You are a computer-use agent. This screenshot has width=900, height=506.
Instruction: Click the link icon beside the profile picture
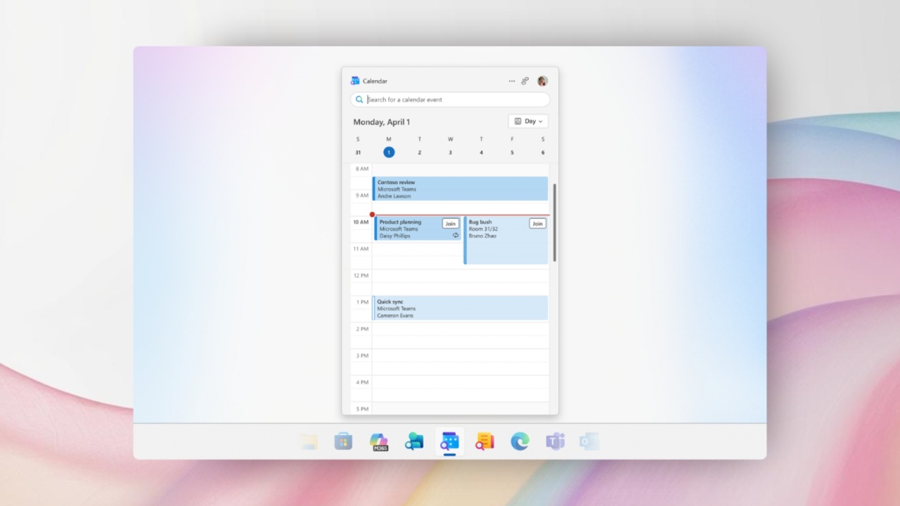click(525, 81)
